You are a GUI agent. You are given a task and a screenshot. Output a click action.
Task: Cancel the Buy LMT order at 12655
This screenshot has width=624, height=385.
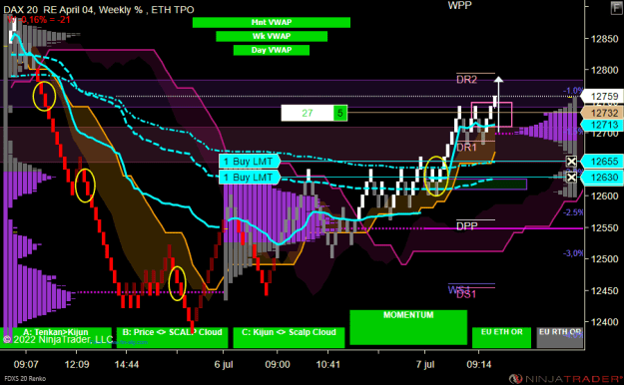point(571,162)
